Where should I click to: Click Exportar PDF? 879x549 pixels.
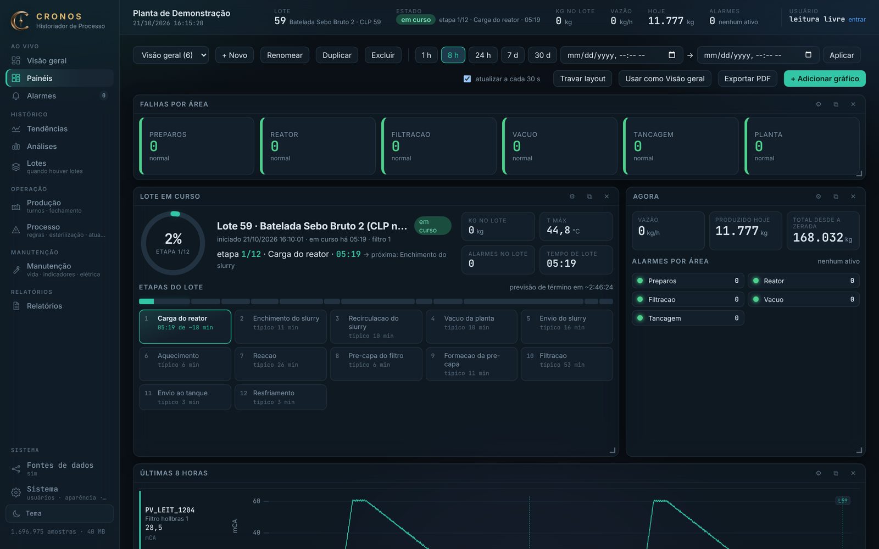pos(747,79)
